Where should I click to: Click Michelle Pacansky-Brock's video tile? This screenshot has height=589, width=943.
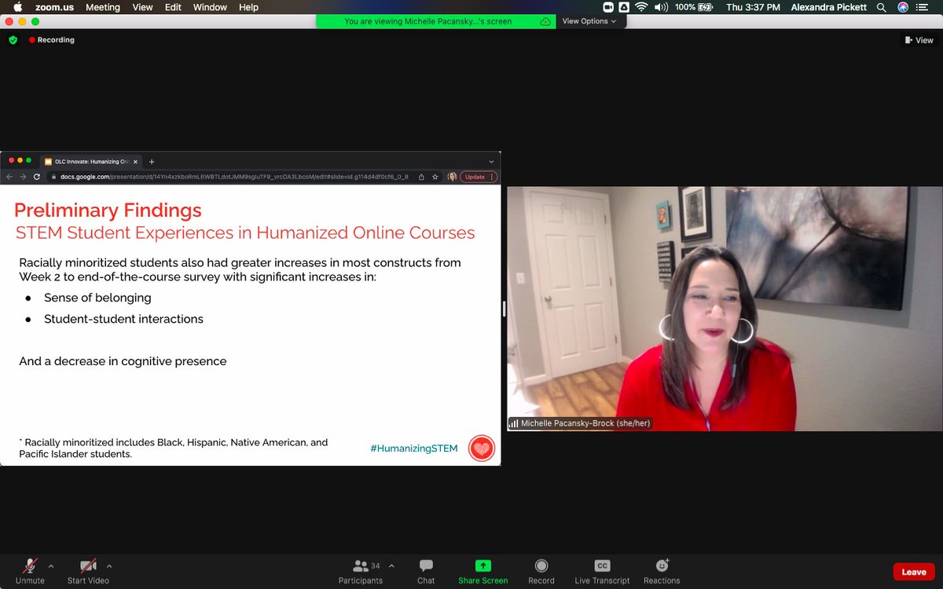(x=723, y=309)
